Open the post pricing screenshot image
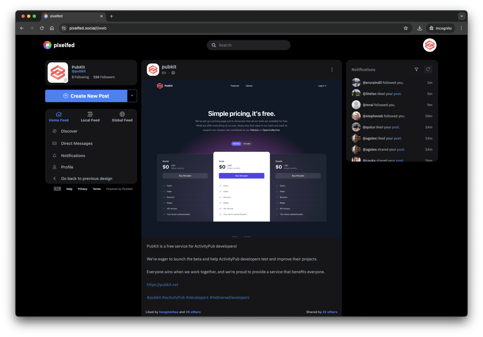483x337 pixels. (241, 158)
